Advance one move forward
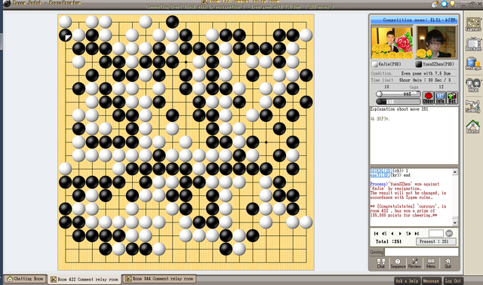The width and height of the screenshot is (483, 285). (x=400, y=234)
